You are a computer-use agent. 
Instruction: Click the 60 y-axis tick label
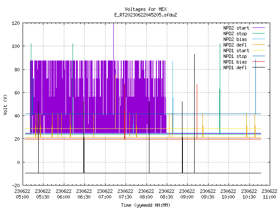coord(17,93)
